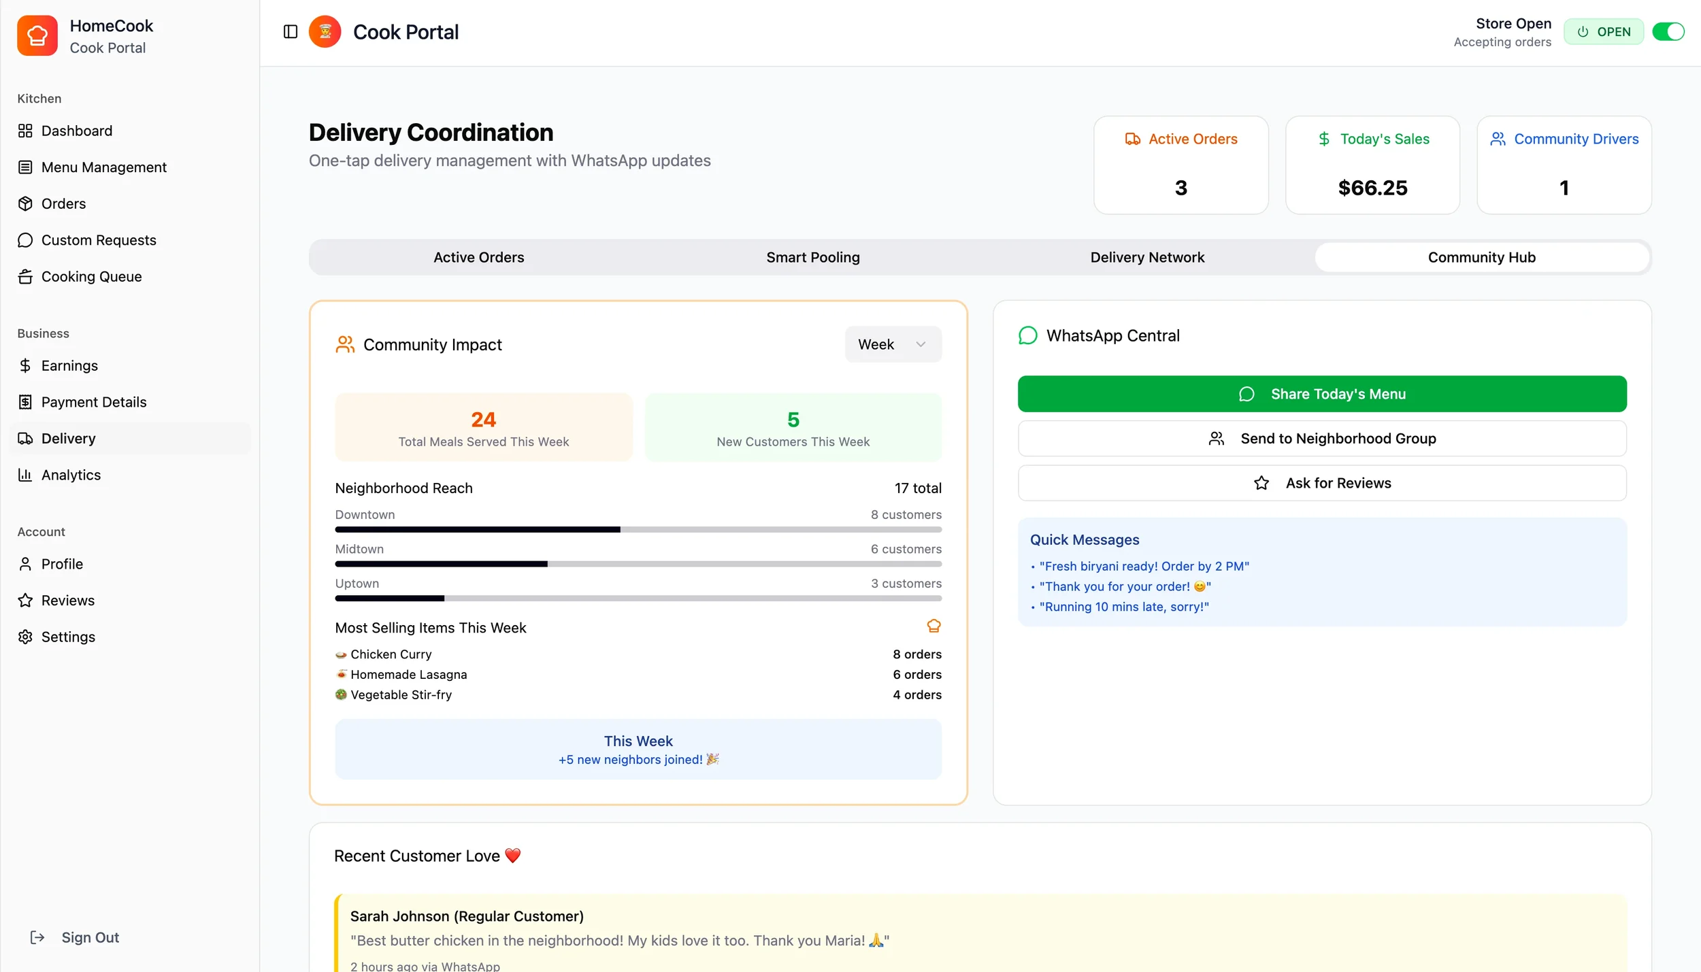Open Cooking Queue from the sidebar
Viewport: 1701px width, 972px height.
click(91, 277)
